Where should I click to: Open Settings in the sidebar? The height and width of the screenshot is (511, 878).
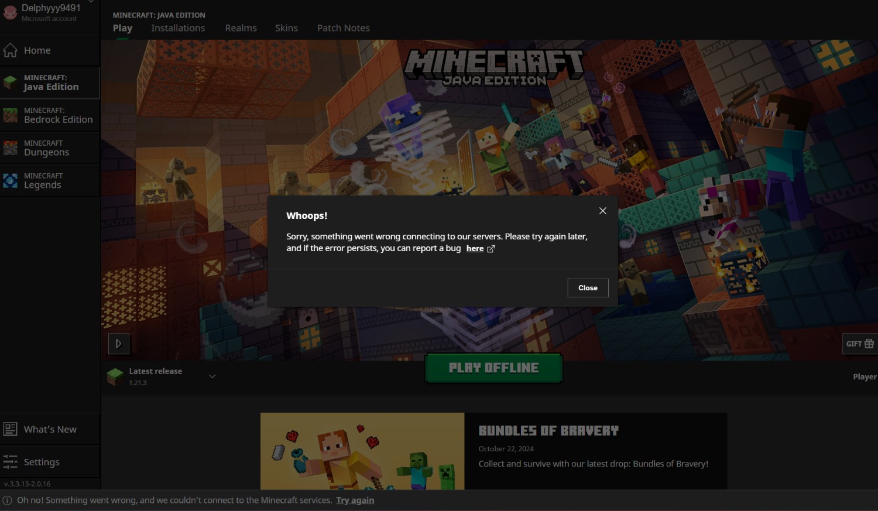tap(50, 462)
